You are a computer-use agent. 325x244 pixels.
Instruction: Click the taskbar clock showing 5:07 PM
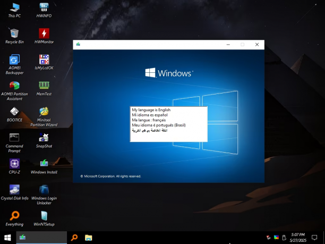coord(298,238)
